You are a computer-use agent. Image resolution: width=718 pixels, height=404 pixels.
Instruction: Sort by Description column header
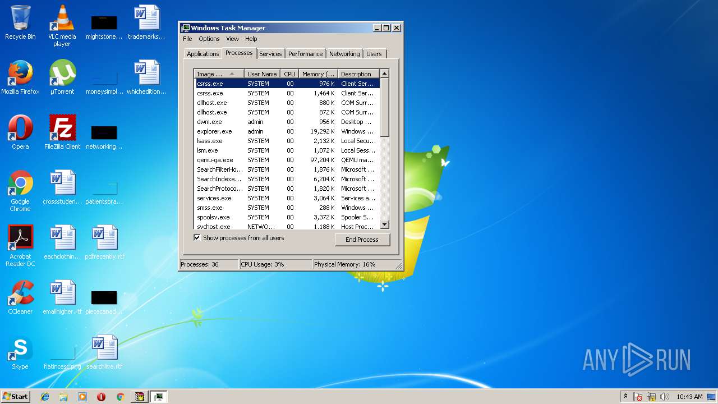click(359, 74)
